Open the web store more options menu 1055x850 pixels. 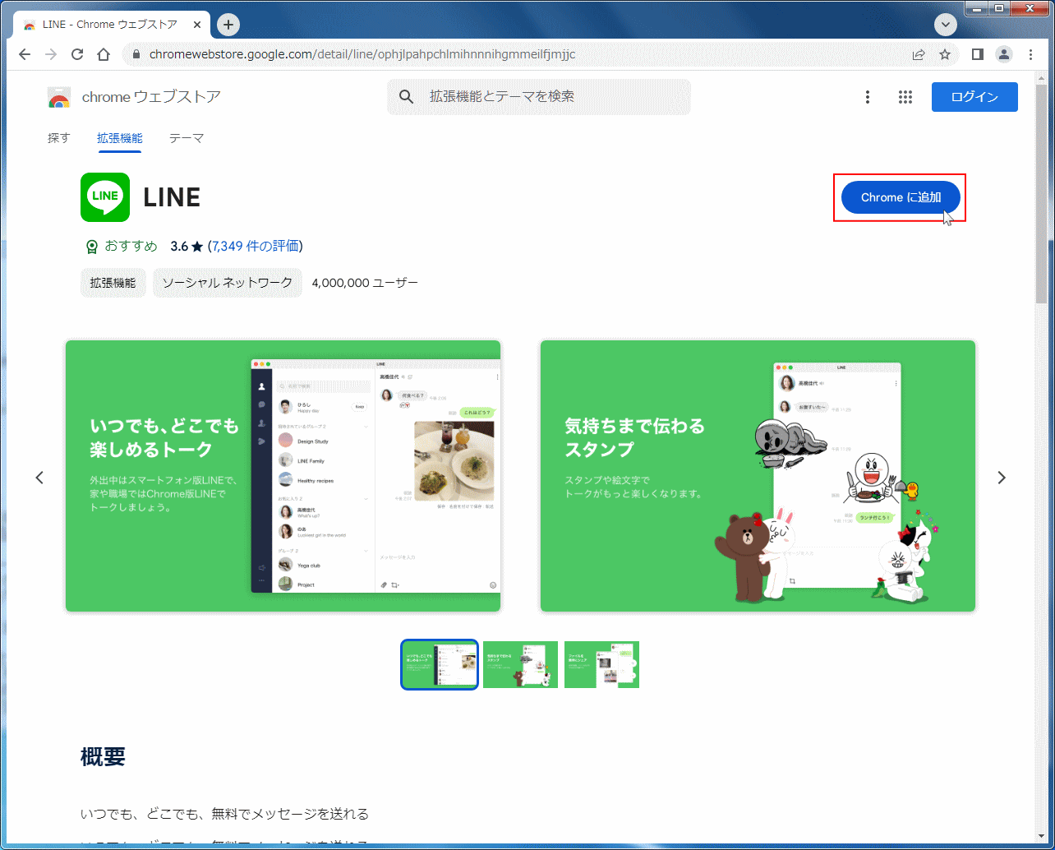[868, 97]
